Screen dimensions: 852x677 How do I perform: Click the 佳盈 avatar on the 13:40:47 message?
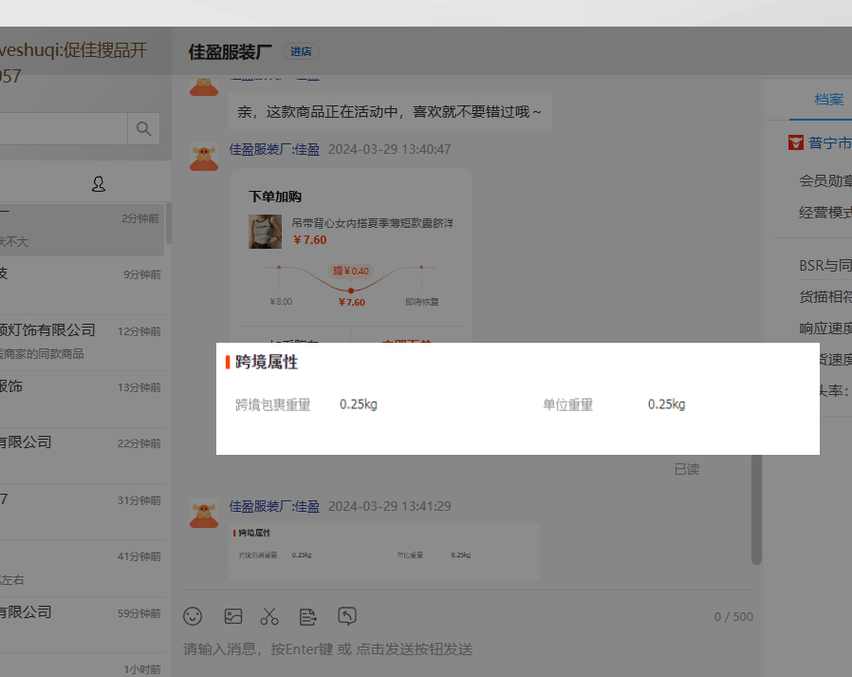[x=204, y=157]
